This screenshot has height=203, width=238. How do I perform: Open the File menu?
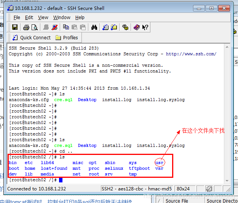pyautogui.click(x=17, y=18)
